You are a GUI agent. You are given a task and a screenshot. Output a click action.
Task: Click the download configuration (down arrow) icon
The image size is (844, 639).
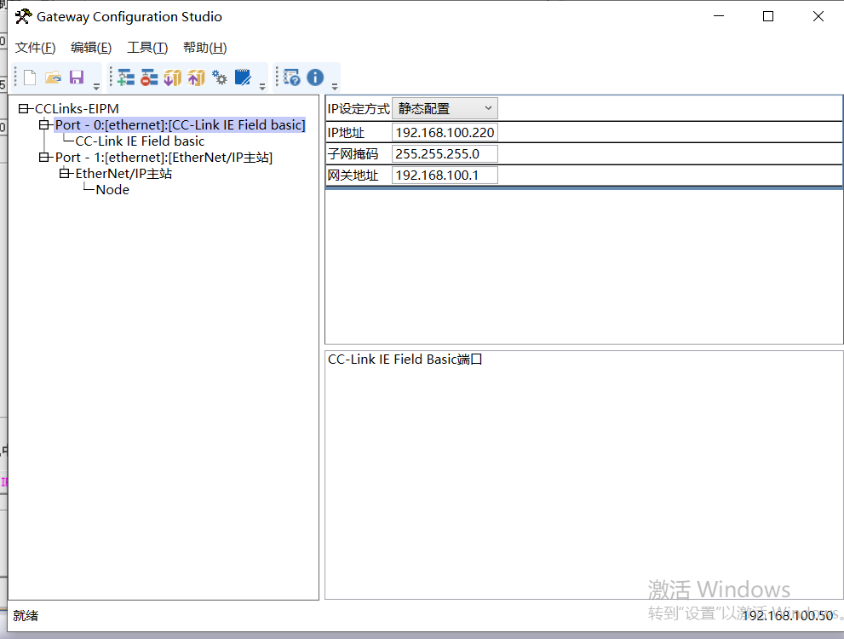click(x=173, y=78)
